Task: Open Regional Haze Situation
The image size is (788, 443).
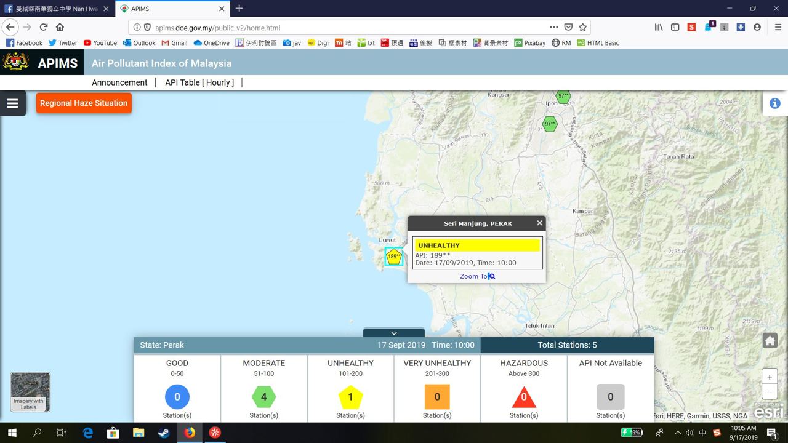Action: pyautogui.click(x=84, y=103)
